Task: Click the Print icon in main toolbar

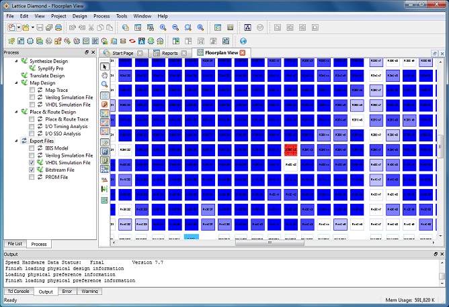Action: tap(59, 27)
